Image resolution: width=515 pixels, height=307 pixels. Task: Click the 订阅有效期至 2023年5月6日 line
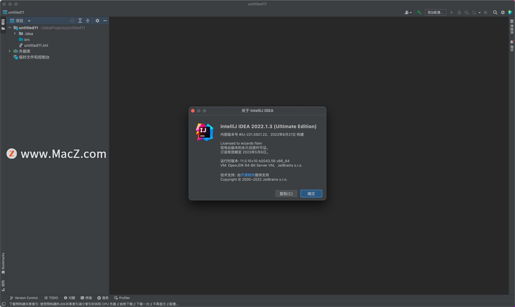(x=244, y=152)
